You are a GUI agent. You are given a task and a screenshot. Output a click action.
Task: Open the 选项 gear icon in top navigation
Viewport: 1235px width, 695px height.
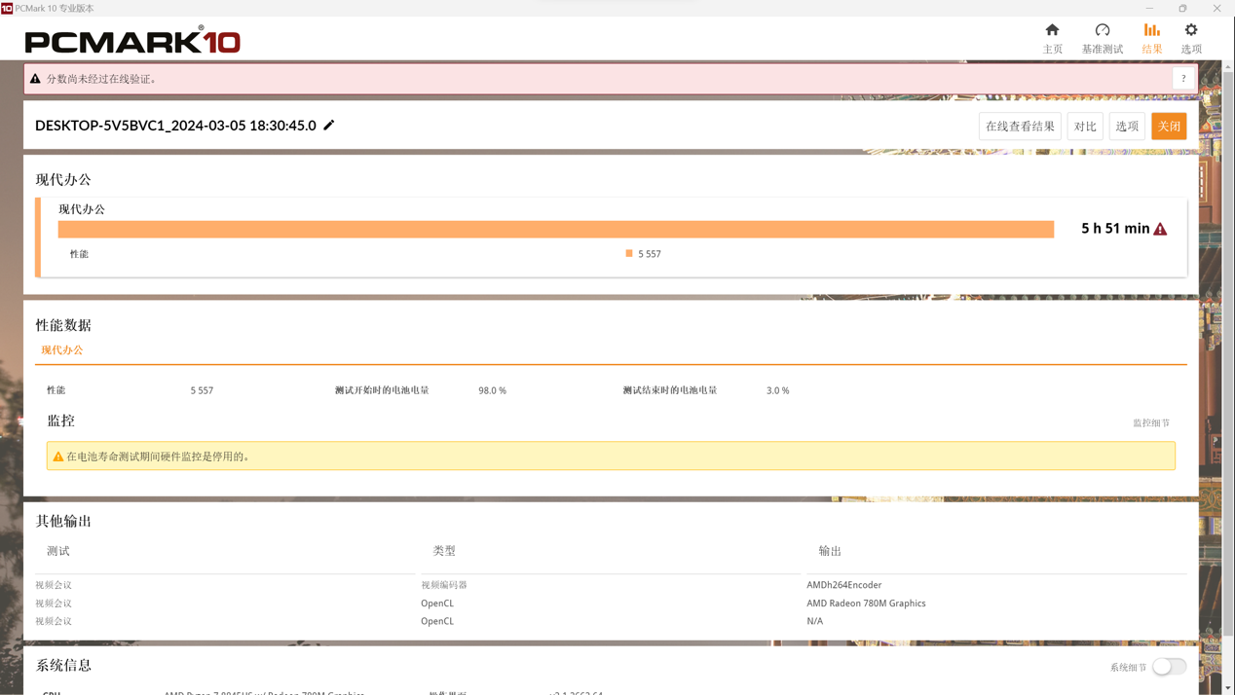pyautogui.click(x=1191, y=30)
